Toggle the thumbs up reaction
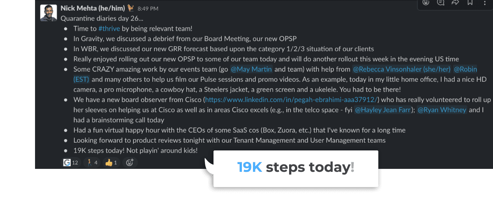 [x=111, y=162]
